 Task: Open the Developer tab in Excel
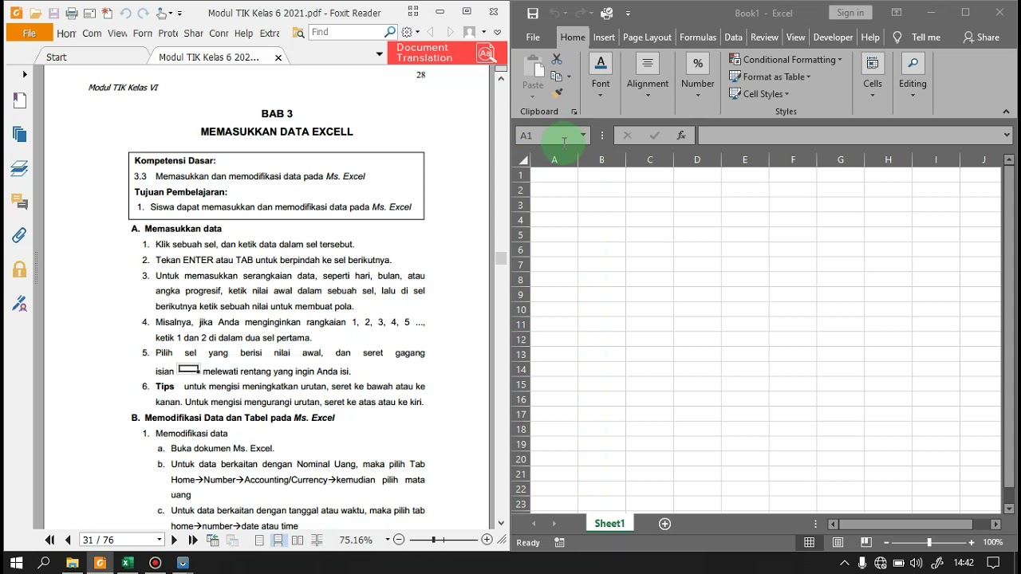pos(833,37)
